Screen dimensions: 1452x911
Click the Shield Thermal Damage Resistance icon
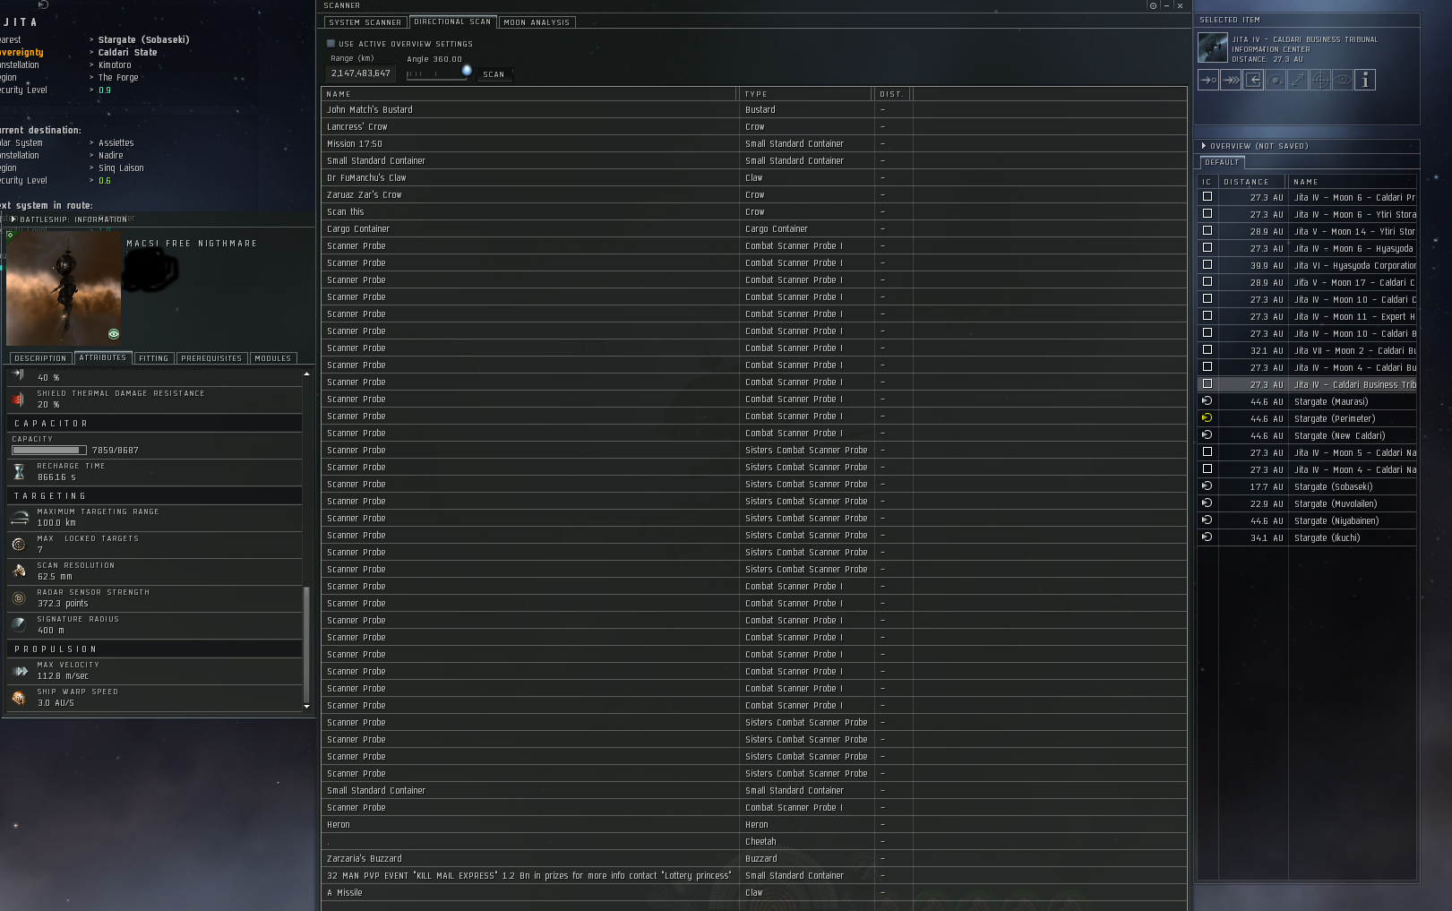point(19,400)
